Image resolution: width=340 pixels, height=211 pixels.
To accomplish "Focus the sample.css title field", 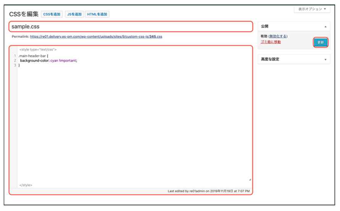I will [x=131, y=27].
